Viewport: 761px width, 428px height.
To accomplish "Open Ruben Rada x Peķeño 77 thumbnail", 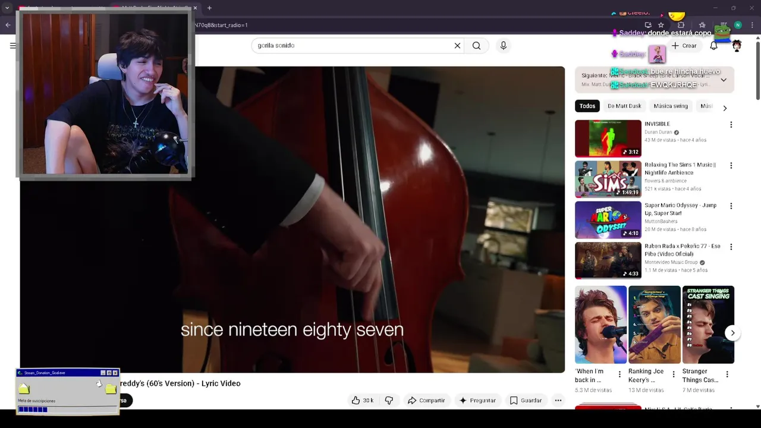I will point(608,260).
